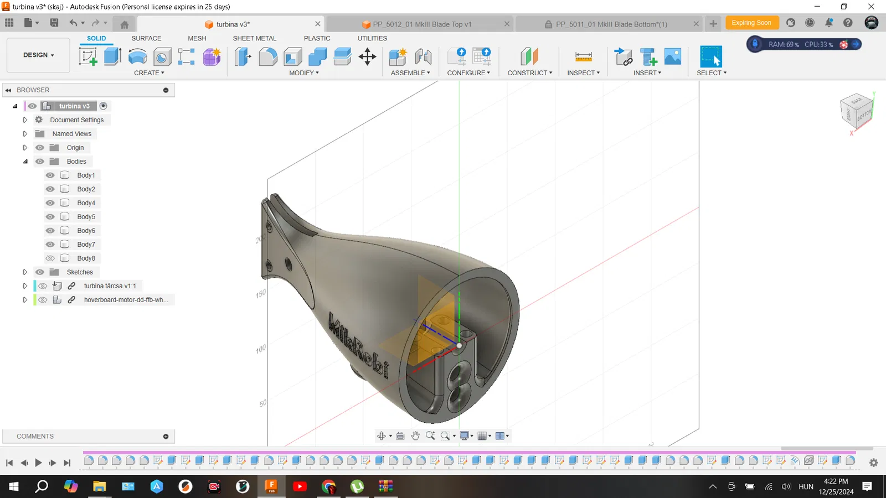Image resolution: width=886 pixels, height=498 pixels.
Task: Toggle visibility of the Sketches folder
Action: (40, 272)
